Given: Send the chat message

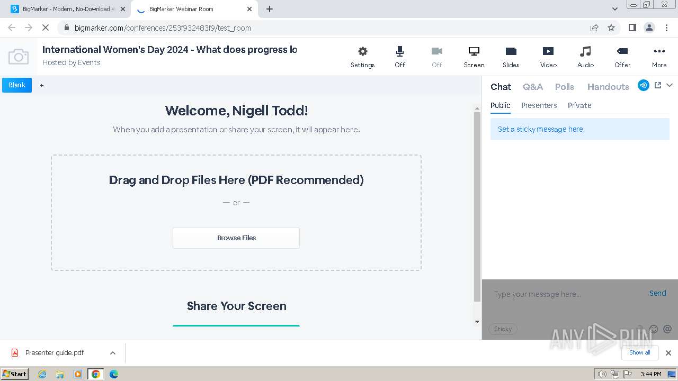Looking at the screenshot, I should click(658, 293).
